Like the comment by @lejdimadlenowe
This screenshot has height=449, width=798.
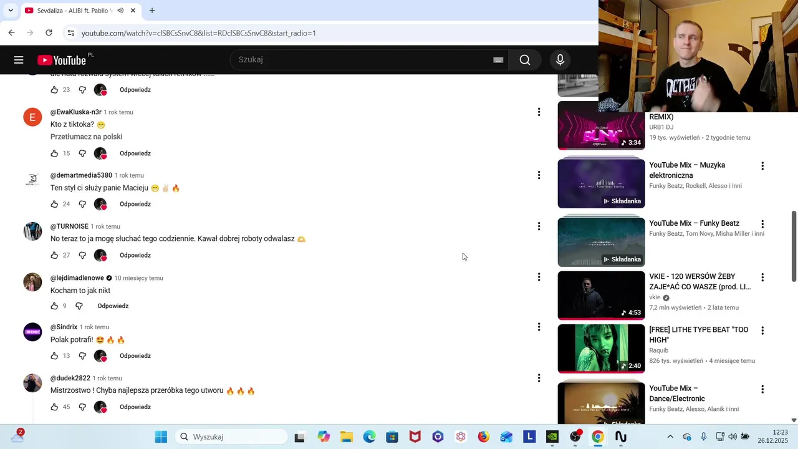coord(54,306)
